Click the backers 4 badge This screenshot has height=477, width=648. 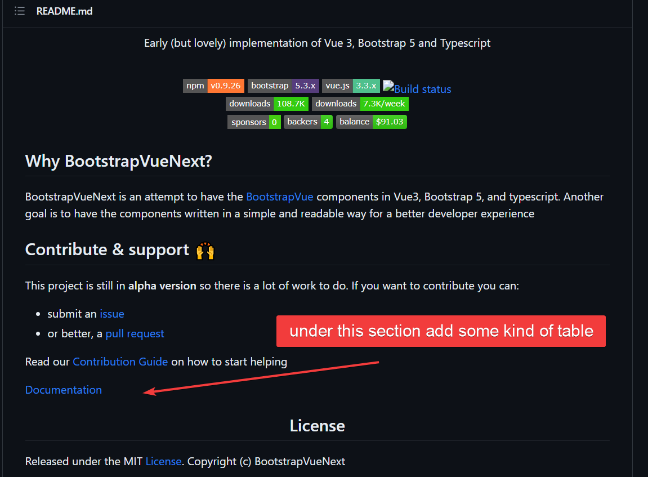pyautogui.click(x=308, y=122)
